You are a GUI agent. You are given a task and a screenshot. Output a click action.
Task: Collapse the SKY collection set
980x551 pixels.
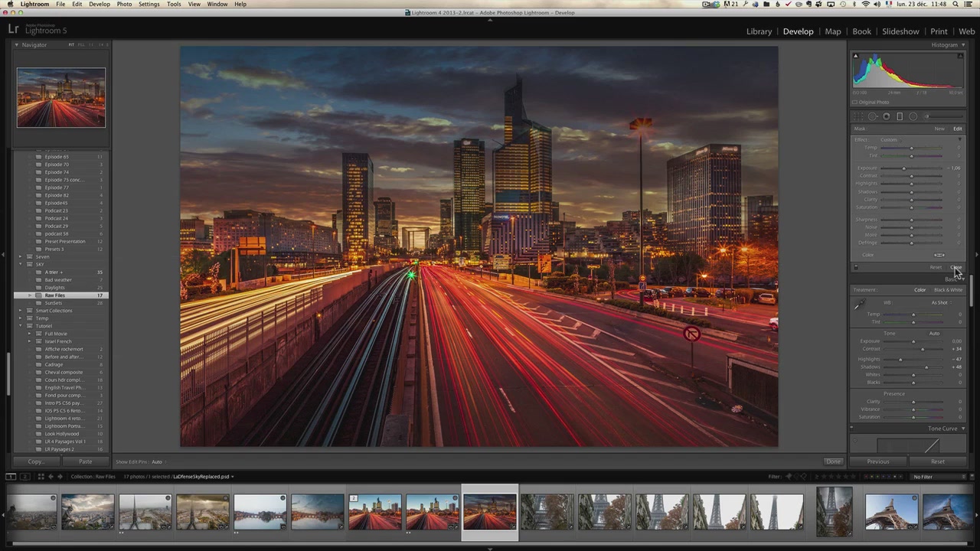(21, 264)
